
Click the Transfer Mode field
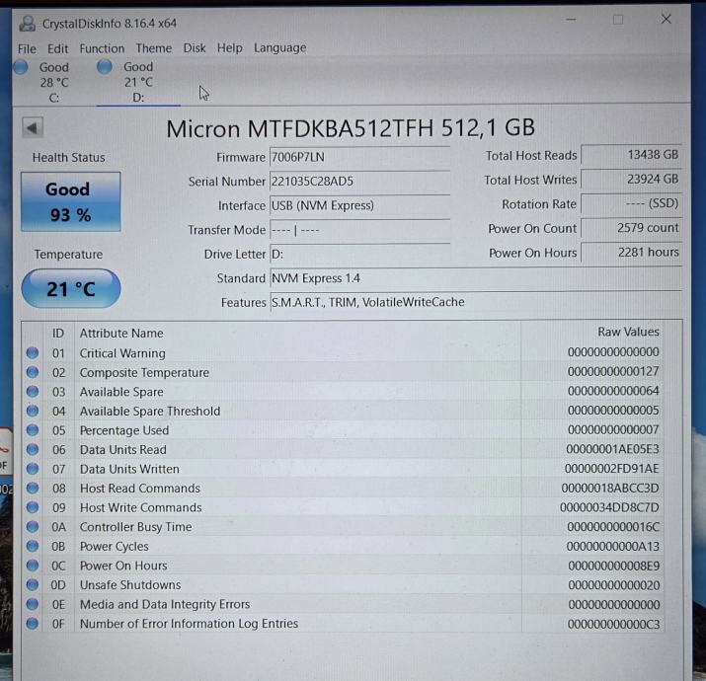click(x=359, y=230)
